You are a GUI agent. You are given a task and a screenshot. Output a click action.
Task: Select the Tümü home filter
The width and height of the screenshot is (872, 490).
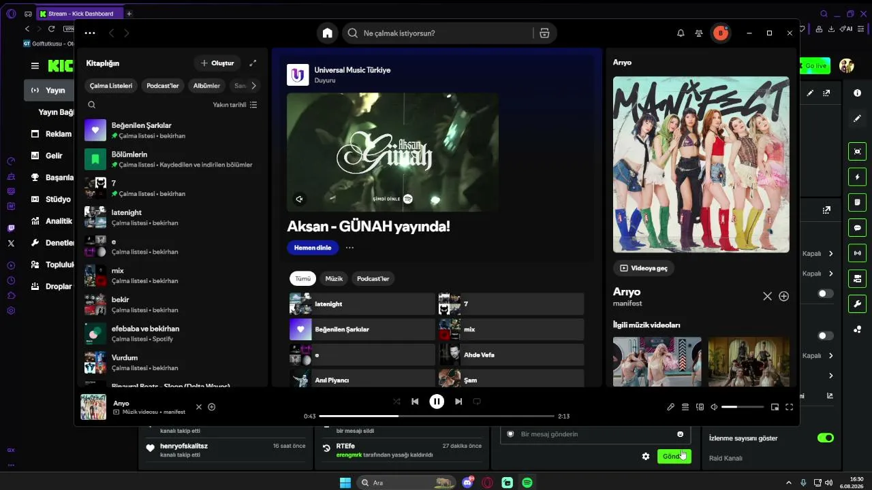(303, 278)
